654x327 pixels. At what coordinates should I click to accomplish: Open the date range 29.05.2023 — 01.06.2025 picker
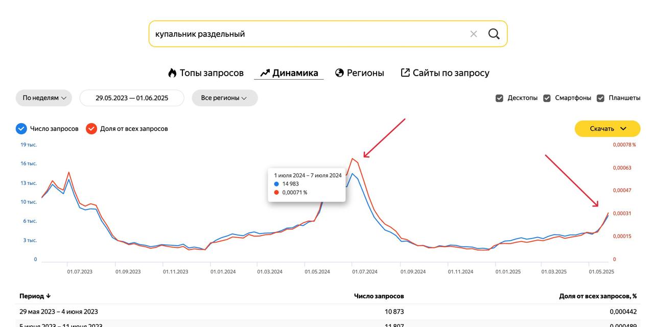pos(132,98)
